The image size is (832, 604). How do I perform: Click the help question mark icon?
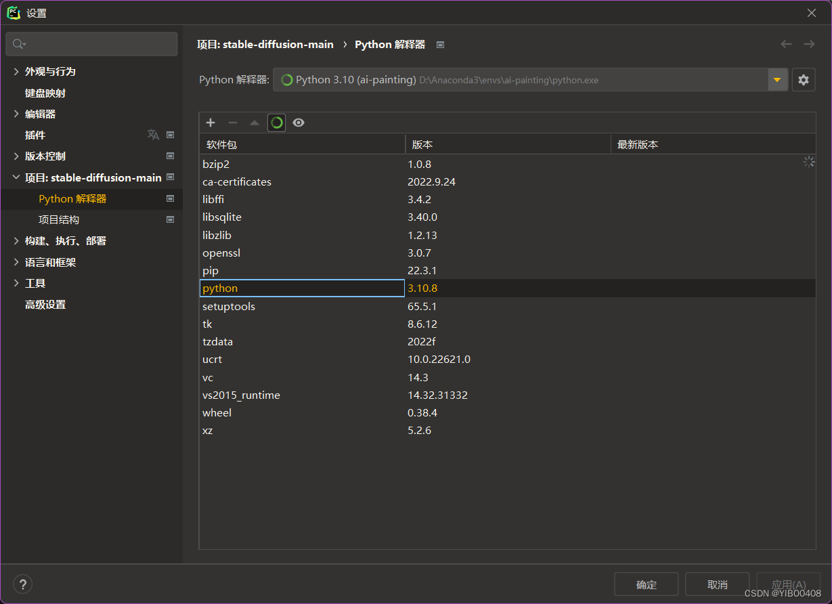[22, 584]
